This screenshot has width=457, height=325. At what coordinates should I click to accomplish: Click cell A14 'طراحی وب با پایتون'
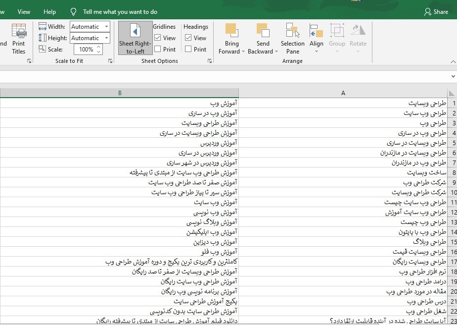[x=343, y=232]
